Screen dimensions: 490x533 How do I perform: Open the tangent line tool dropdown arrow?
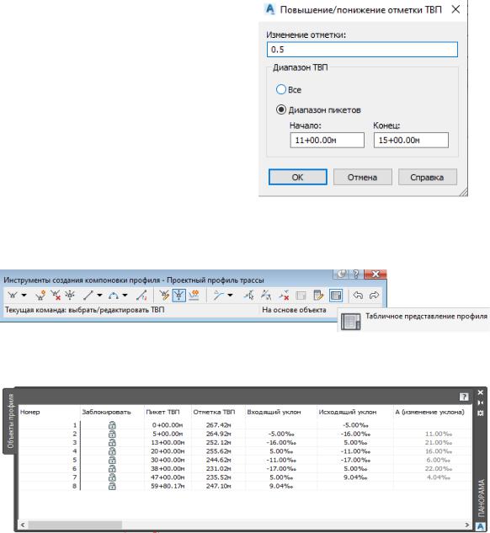tap(99, 295)
